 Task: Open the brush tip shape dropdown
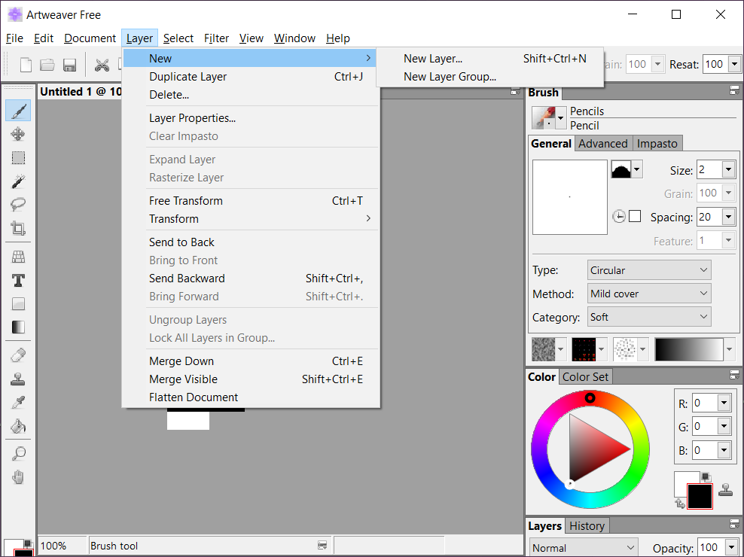pos(637,169)
